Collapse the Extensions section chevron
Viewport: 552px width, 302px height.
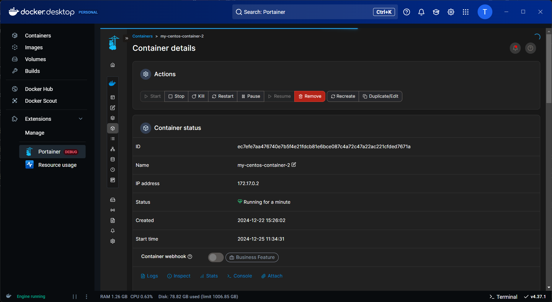pos(81,119)
